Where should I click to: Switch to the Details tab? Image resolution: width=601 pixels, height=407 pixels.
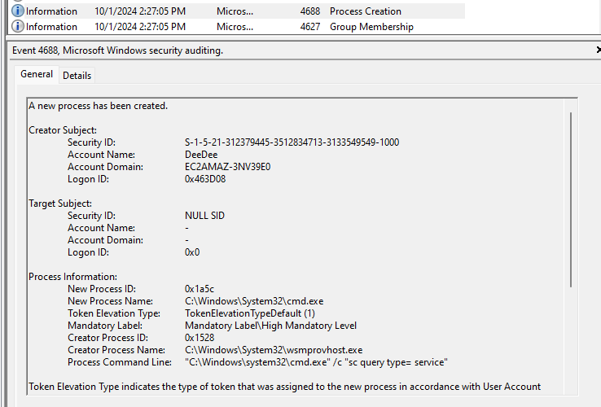[x=77, y=76]
